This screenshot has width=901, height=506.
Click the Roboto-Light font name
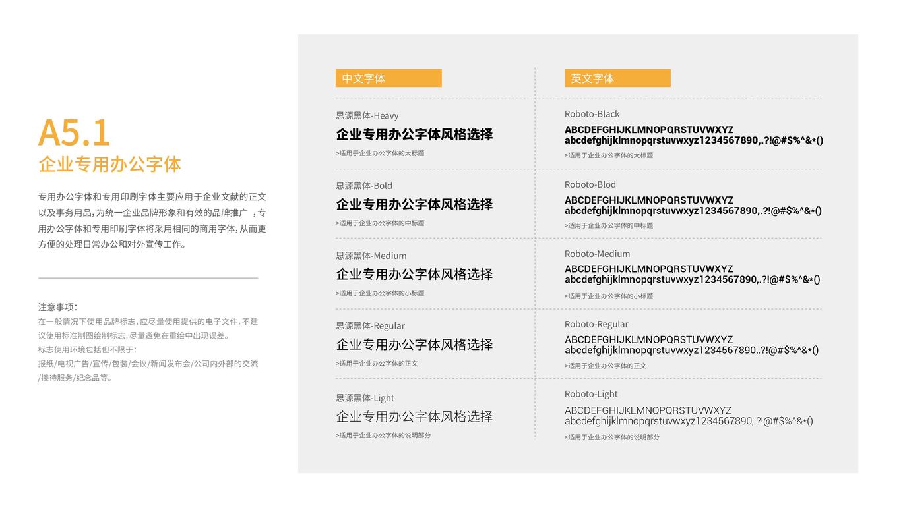pos(591,394)
